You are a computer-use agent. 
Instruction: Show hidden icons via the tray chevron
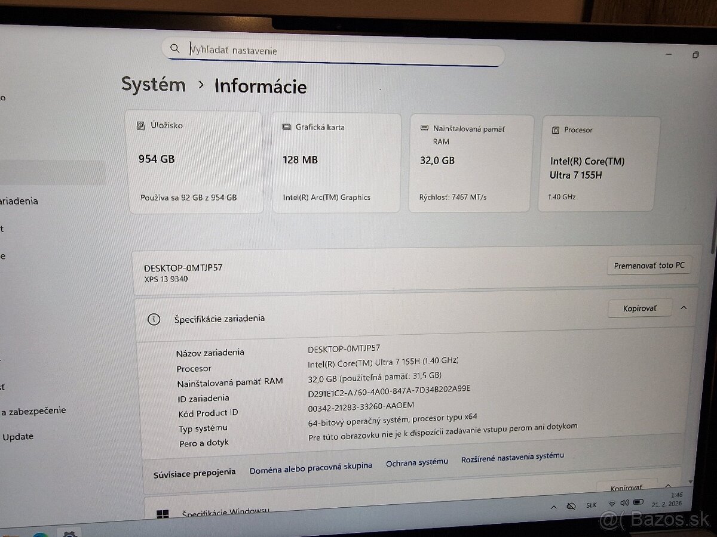point(554,505)
